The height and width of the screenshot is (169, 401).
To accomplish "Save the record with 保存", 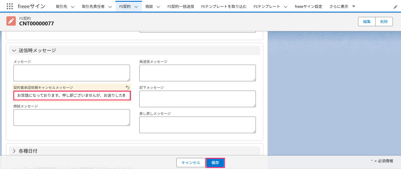I will [x=215, y=163].
